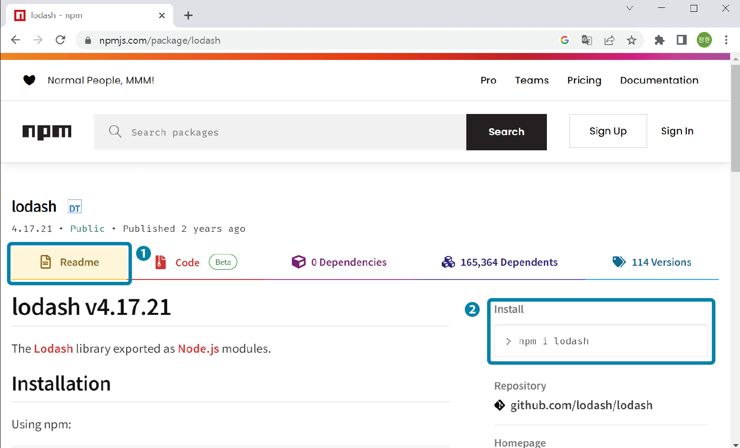
Task: Click the scrollbar up arrow
Action: click(x=735, y=59)
